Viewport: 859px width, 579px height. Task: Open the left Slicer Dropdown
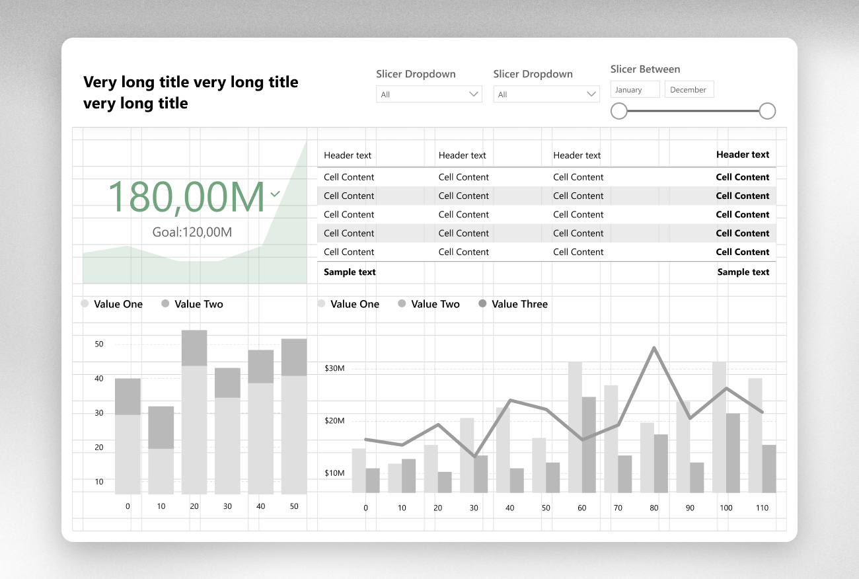tap(429, 95)
